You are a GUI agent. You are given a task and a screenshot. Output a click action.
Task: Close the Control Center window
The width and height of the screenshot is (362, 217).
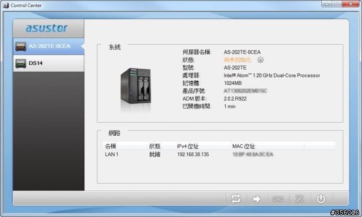pyautogui.click(x=350, y=4)
